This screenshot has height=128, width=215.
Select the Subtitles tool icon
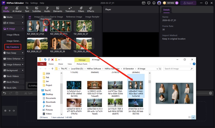coord(37,9)
